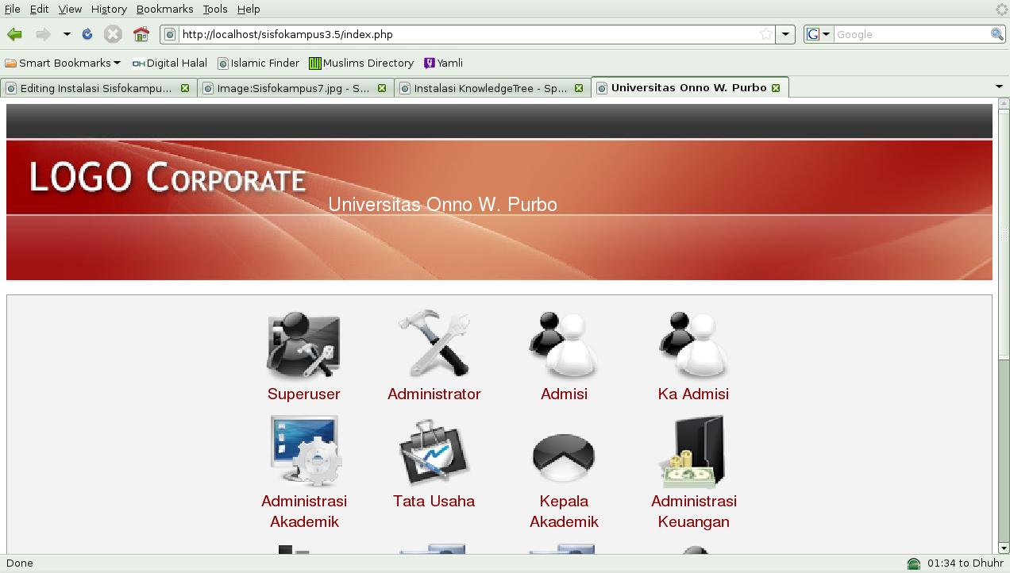The image size is (1010, 573).
Task: Click the search magnifier icon
Action: pos(997,34)
